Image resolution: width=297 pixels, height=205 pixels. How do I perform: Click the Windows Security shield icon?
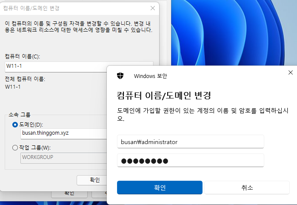pos(120,76)
